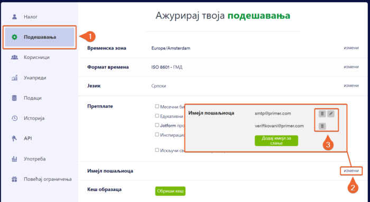Click измени for Језик
The width and height of the screenshot is (370, 202).
351,85
